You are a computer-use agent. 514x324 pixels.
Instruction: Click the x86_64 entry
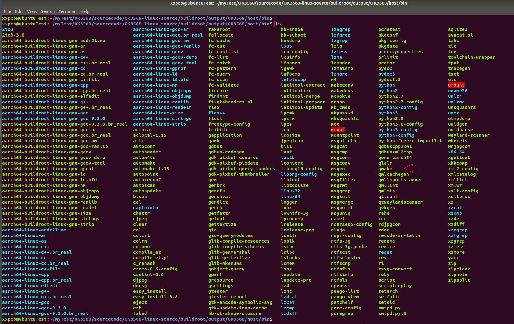(456, 152)
